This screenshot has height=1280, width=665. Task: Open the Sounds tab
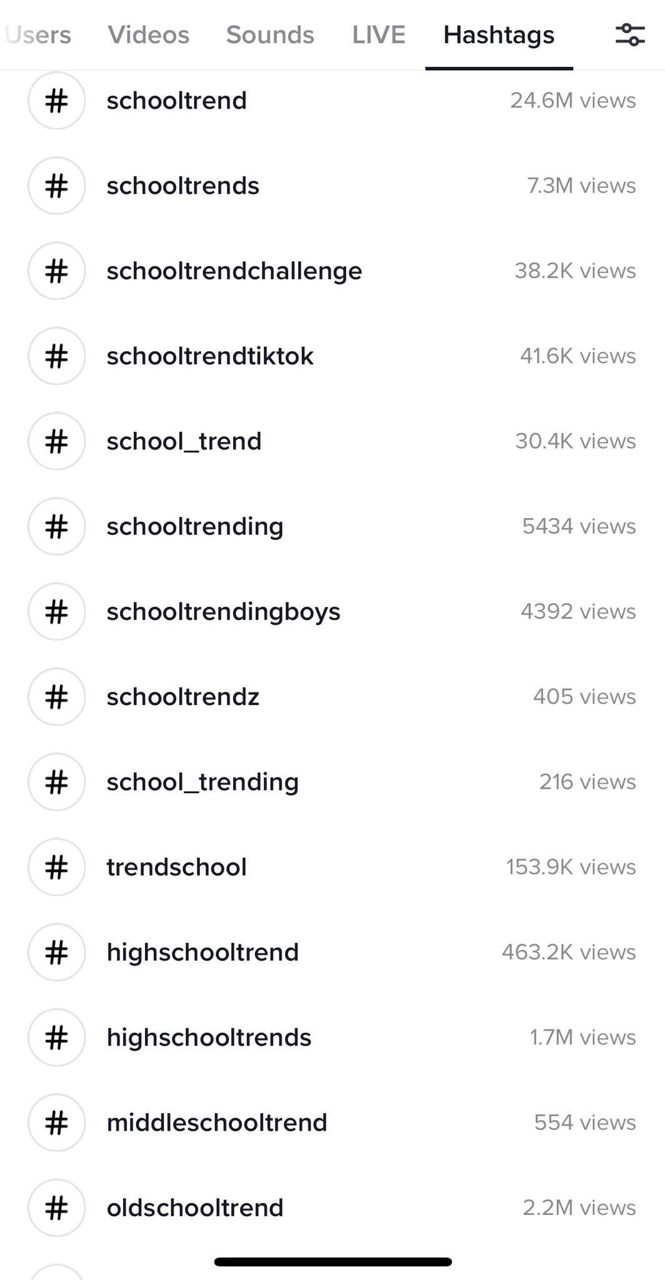pos(269,34)
